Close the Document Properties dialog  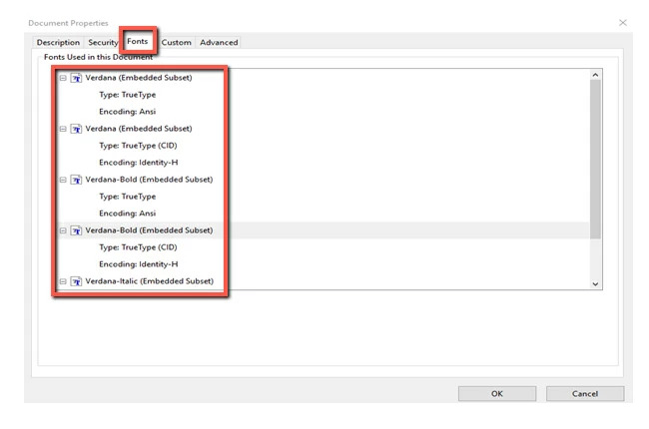(623, 22)
